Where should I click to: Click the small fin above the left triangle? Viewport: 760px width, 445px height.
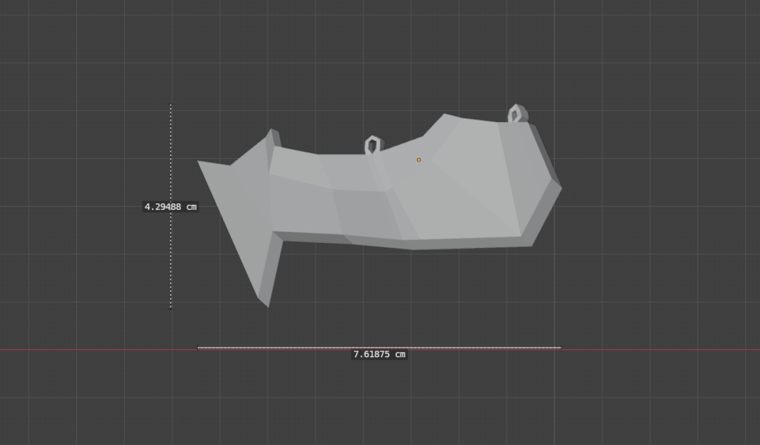[274, 137]
